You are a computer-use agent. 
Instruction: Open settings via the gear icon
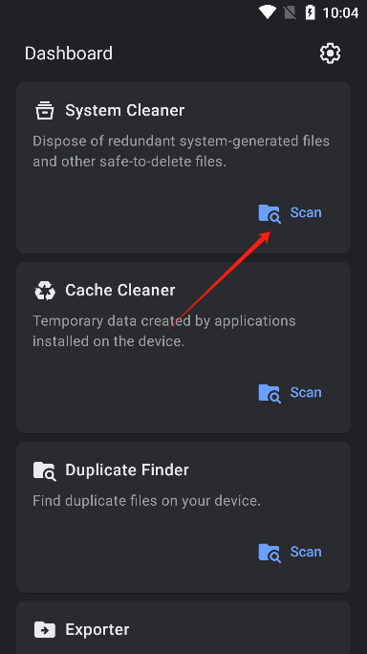click(330, 53)
